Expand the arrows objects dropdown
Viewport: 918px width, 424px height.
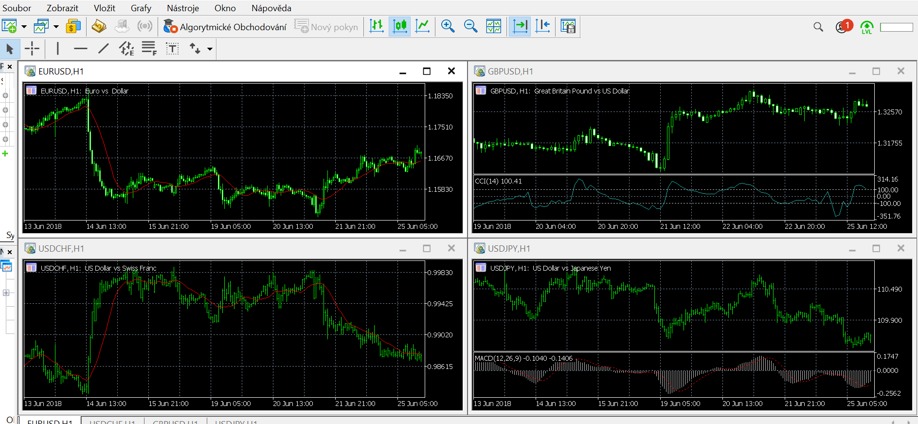(210, 49)
